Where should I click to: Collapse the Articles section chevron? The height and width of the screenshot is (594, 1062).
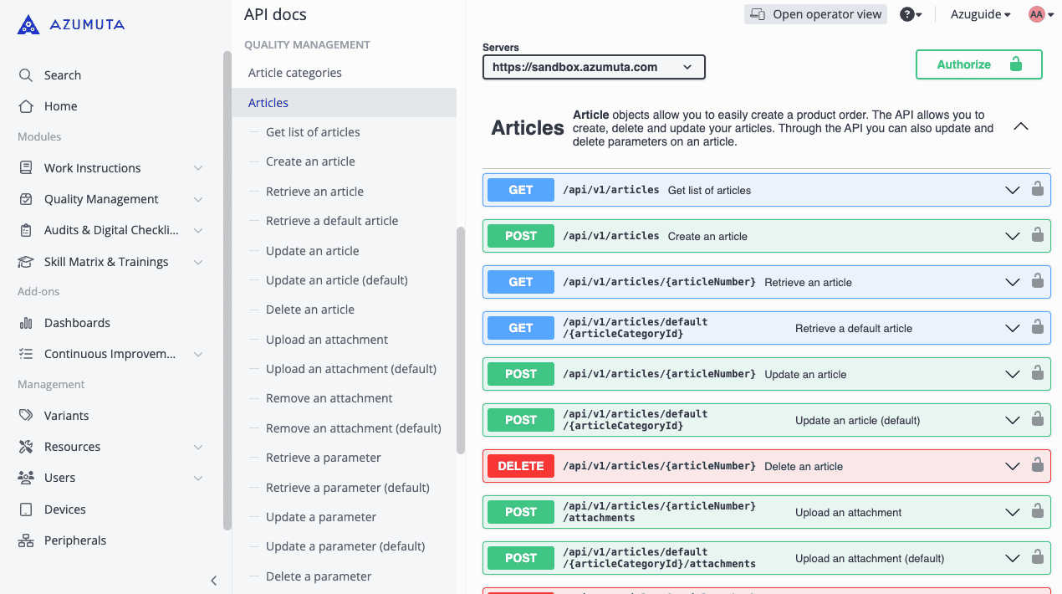click(1020, 127)
